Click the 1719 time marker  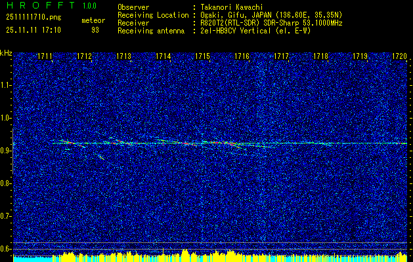tap(360, 56)
